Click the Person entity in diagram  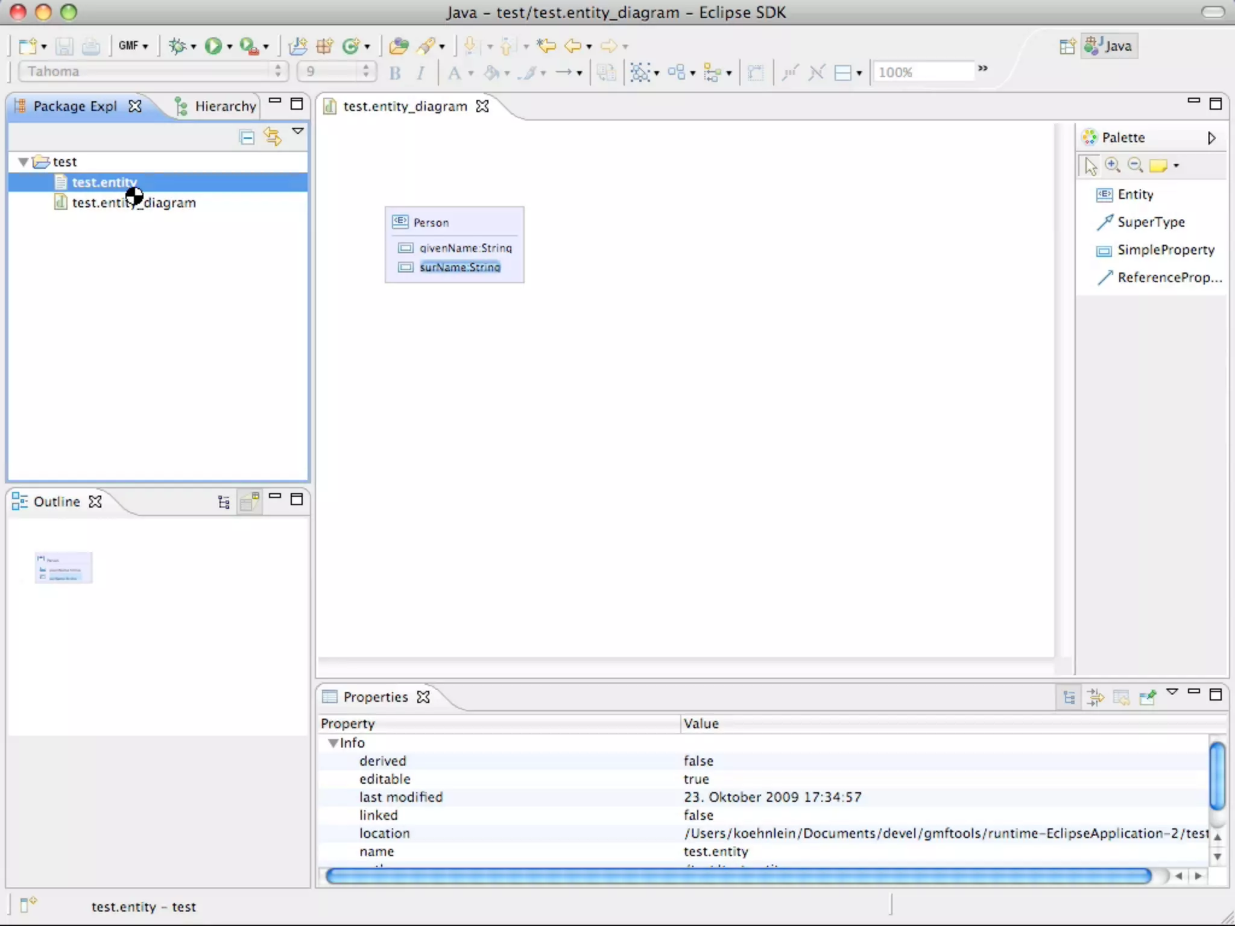pyautogui.click(x=431, y=222)
